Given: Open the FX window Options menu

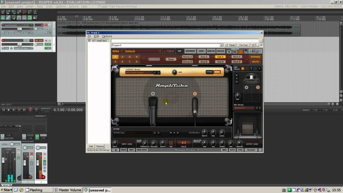Looking at the screenshot, I should coord(107,36).
